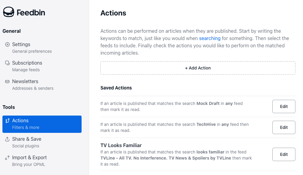Click the Feedbin wordmark
This screenshot has width=303, height=175.
coord(31,13)
